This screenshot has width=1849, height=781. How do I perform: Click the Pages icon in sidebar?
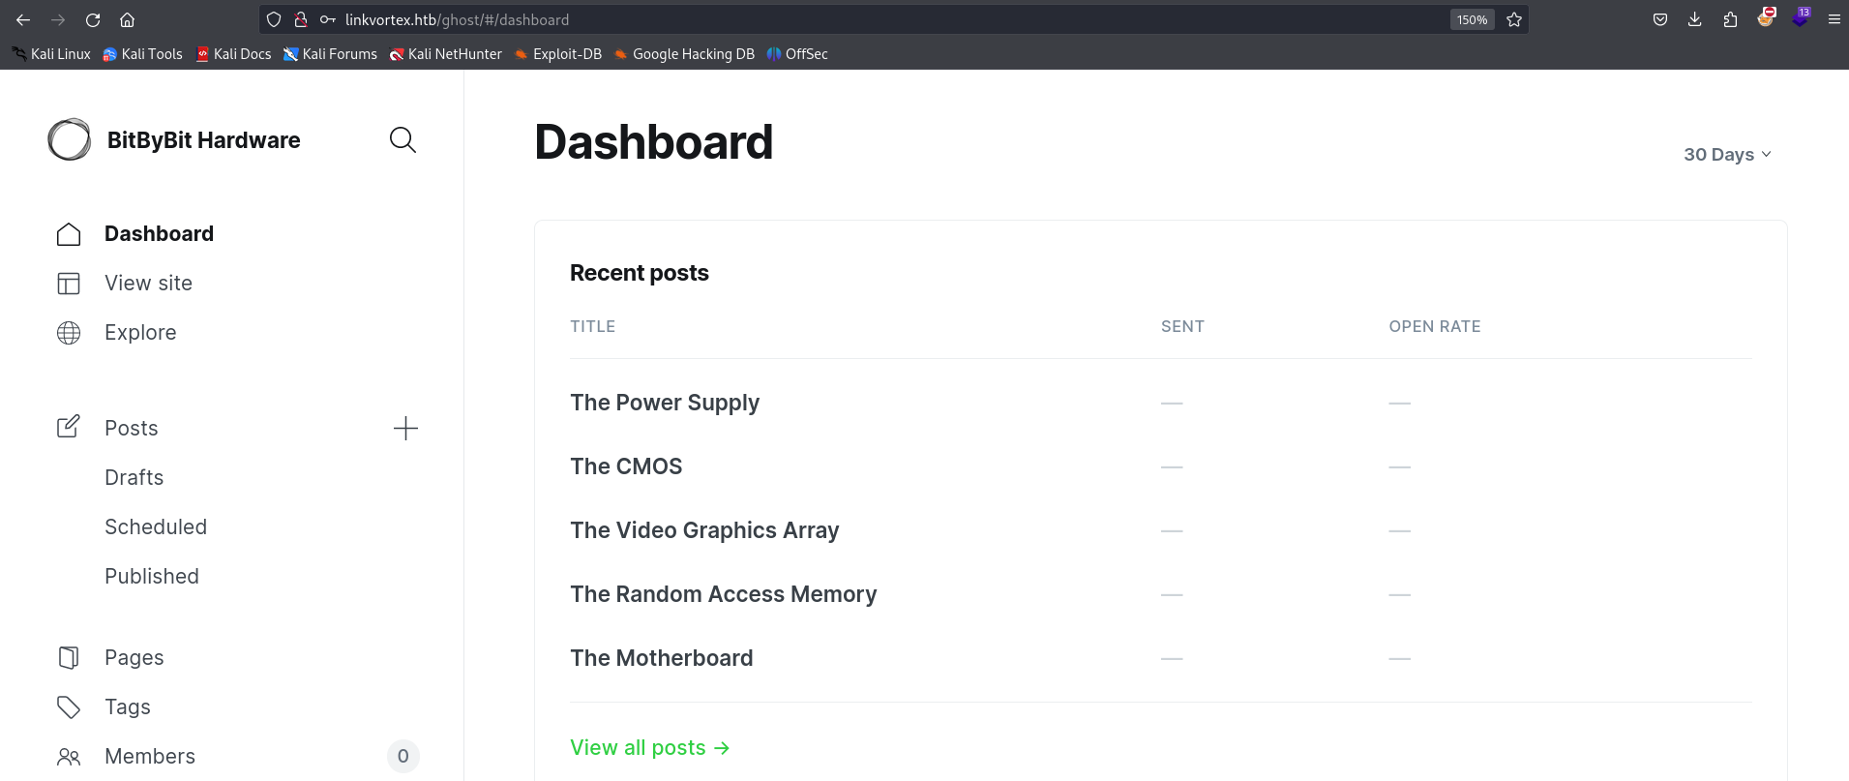[x=69, y=658]
